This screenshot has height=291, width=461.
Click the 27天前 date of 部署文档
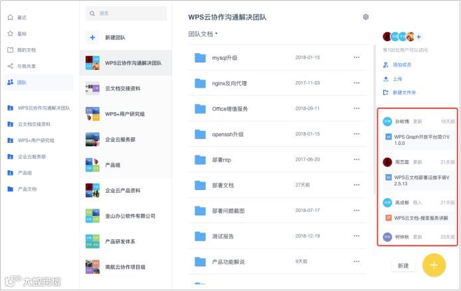pos(302,185)
